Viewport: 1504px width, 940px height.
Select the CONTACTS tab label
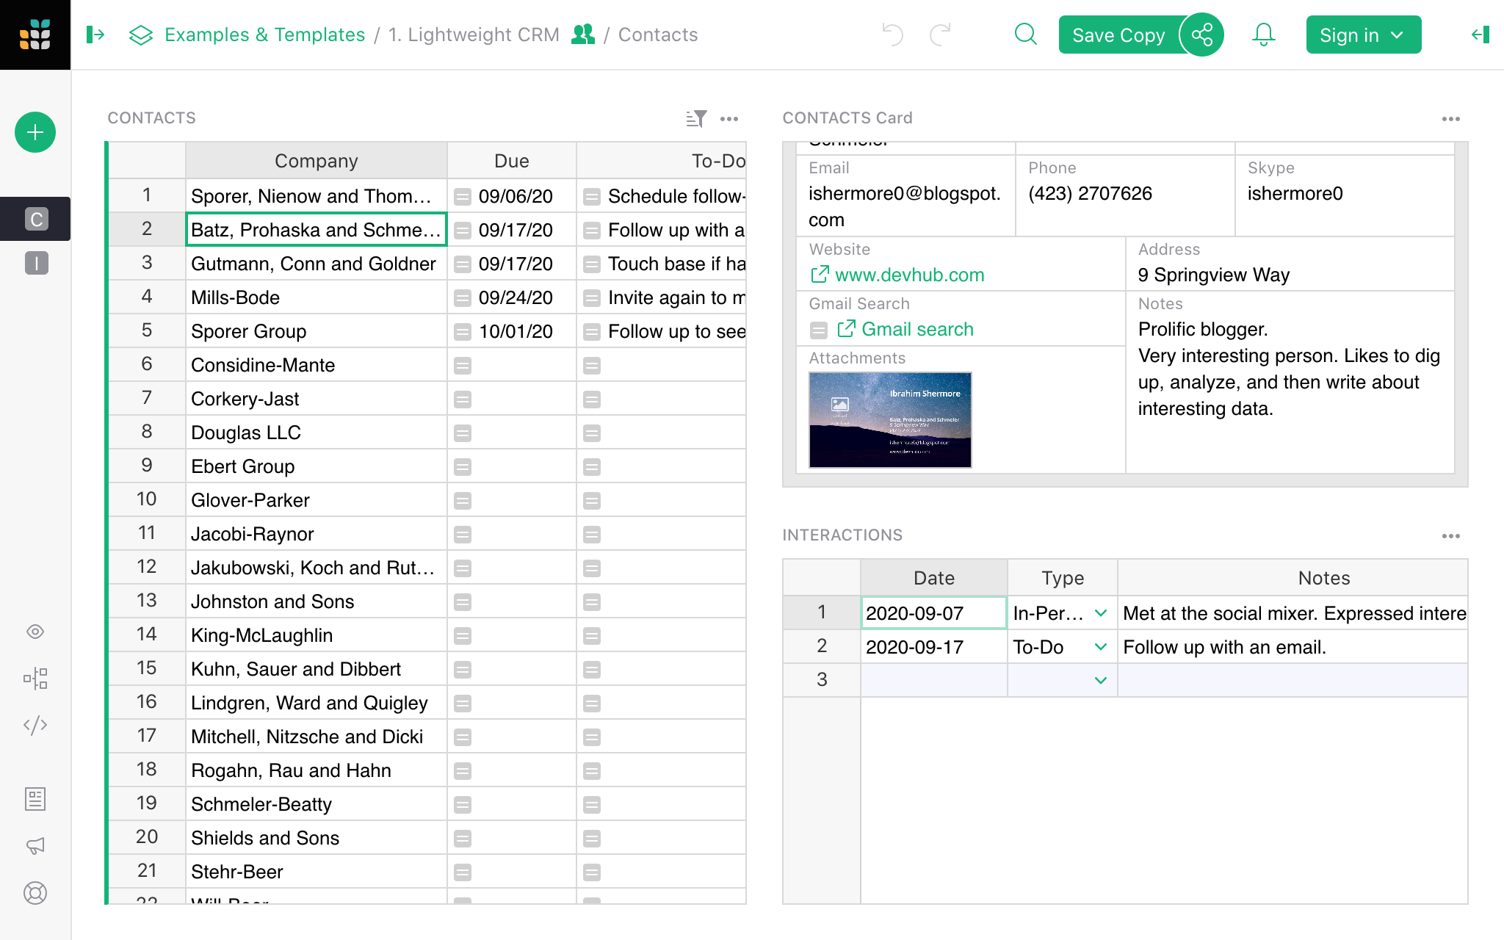tap(153, 117)
